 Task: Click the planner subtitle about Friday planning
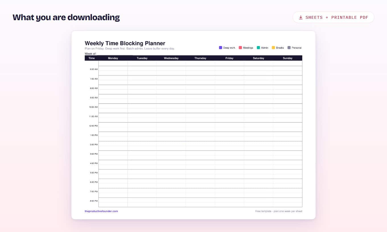130,49
